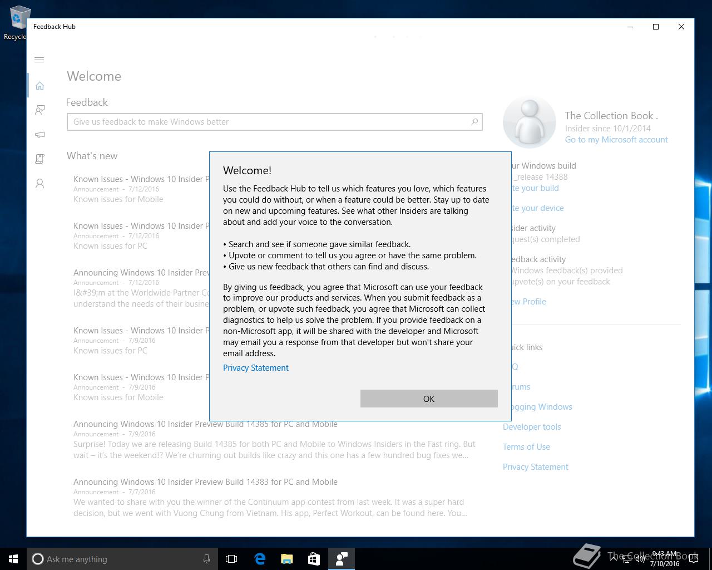Open the View Profile link

(528, 302)
